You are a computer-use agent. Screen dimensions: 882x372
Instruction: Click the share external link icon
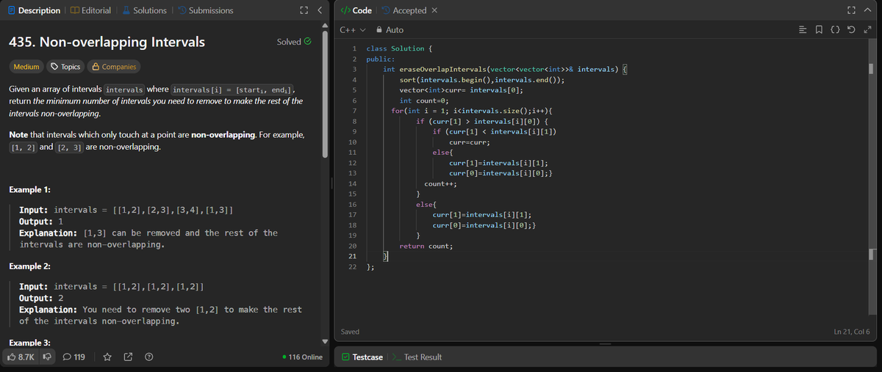click(128, 357)
